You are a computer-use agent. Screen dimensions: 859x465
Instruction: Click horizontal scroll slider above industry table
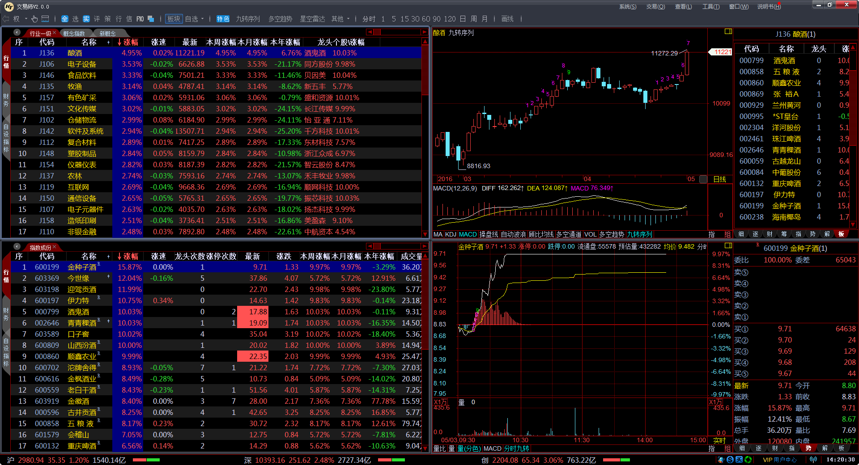click(x=377, y=32)
